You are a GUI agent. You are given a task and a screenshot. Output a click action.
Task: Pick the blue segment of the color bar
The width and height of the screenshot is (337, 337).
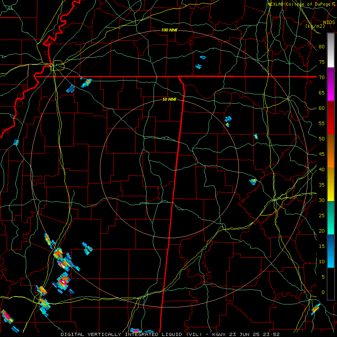[x=331, y=251]
